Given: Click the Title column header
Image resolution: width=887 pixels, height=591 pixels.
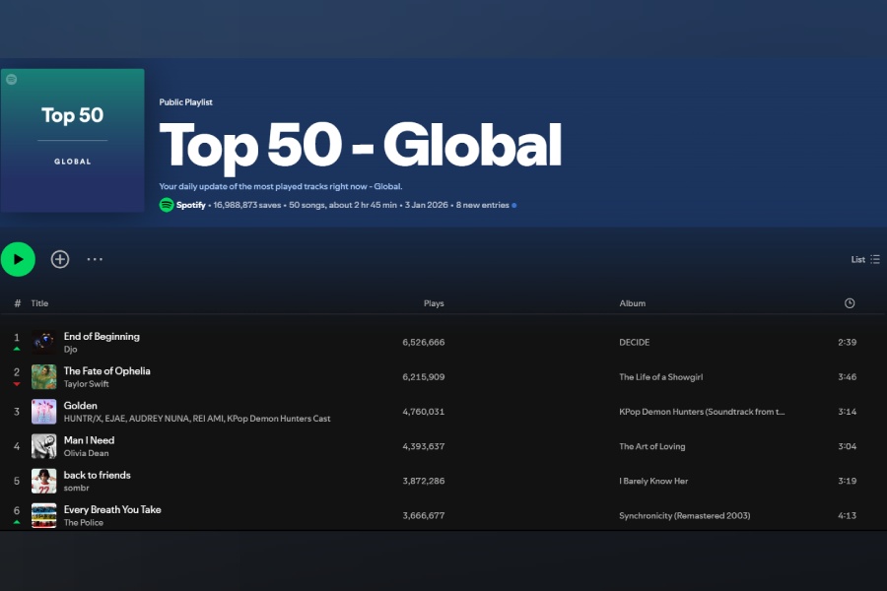Looking at the screenshot, I should [39, 303].
